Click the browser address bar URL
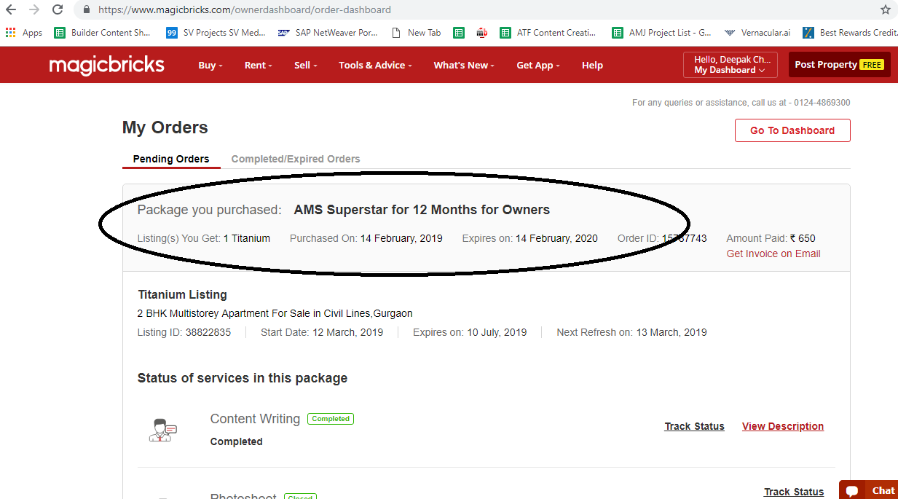This screenshot has width=898, height=499. tap(245, 10)
